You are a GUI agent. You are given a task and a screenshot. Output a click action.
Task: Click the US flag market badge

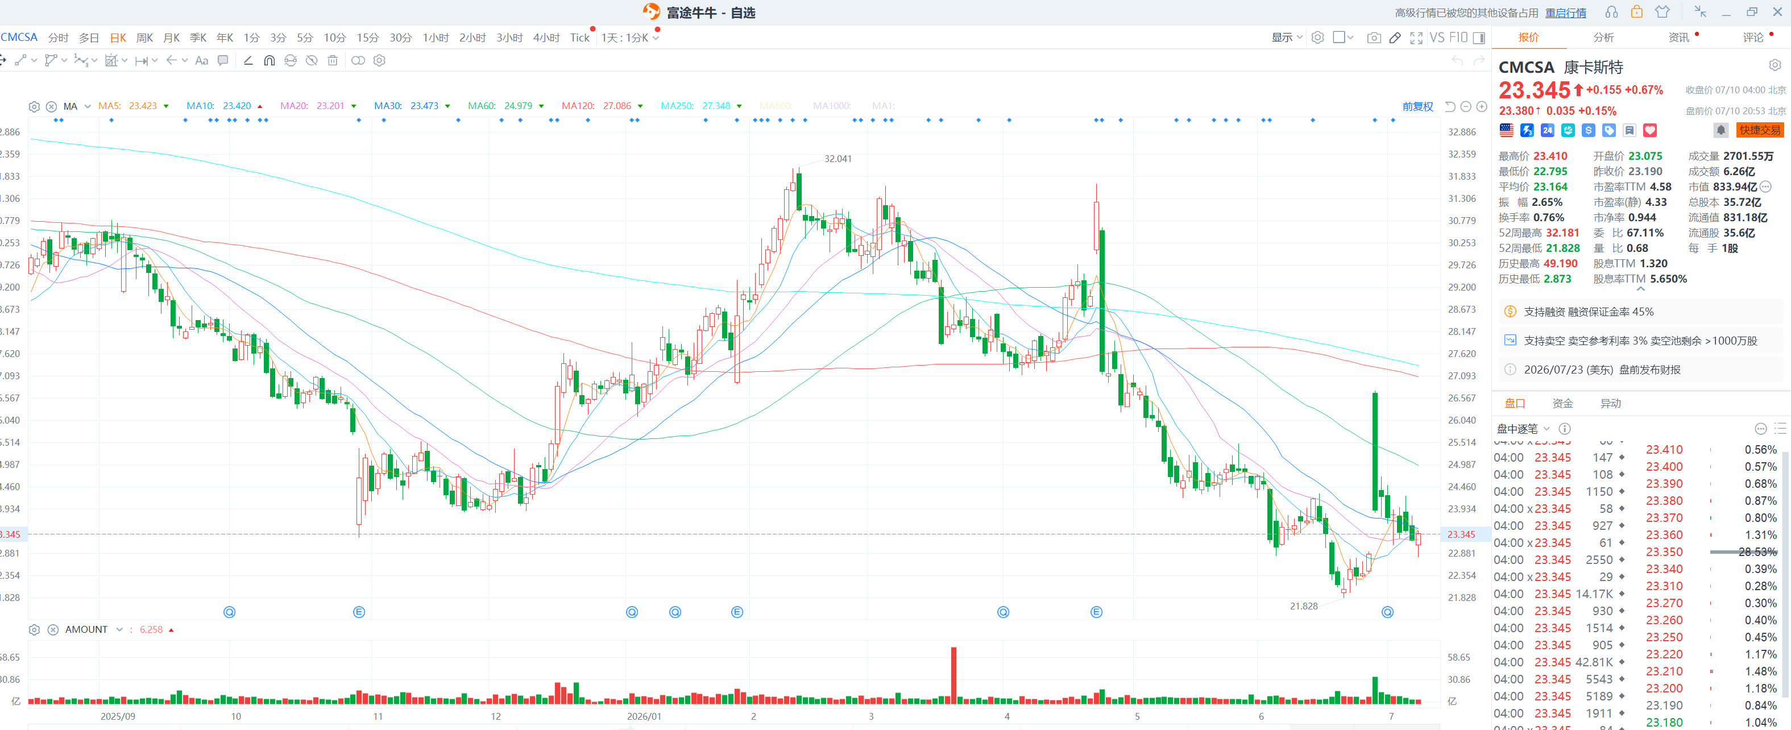(x=1507, y=130)
